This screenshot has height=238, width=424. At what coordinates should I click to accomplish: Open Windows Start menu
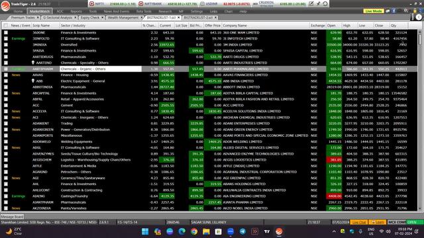145,231
